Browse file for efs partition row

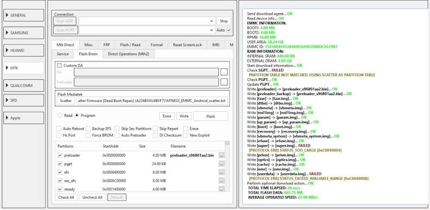[x=222, y=173]
